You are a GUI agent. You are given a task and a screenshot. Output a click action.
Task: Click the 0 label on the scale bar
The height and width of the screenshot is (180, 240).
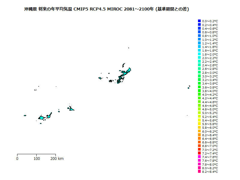pyautogui.click(x=17, y=158)
